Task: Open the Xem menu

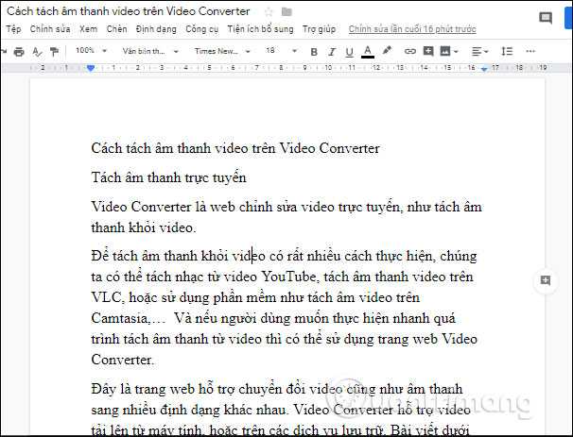Action: tap(89, 29)
